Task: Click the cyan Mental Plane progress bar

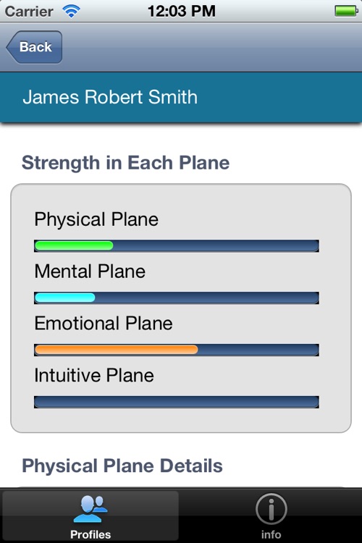Action: pyautogui.click(x=177, y=298)
